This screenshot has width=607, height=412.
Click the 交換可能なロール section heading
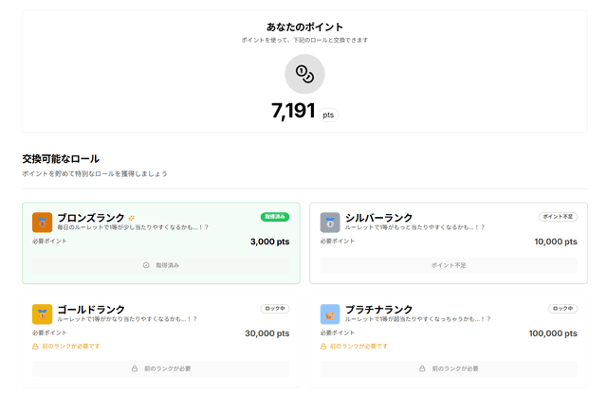61,158
